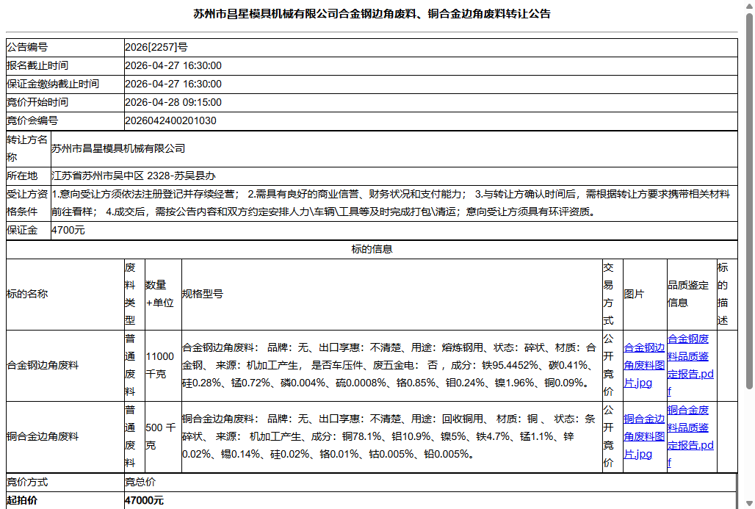Click 普通废料 in the alloy steel row
The image size is (755, 509).
[x=130, y=366]
